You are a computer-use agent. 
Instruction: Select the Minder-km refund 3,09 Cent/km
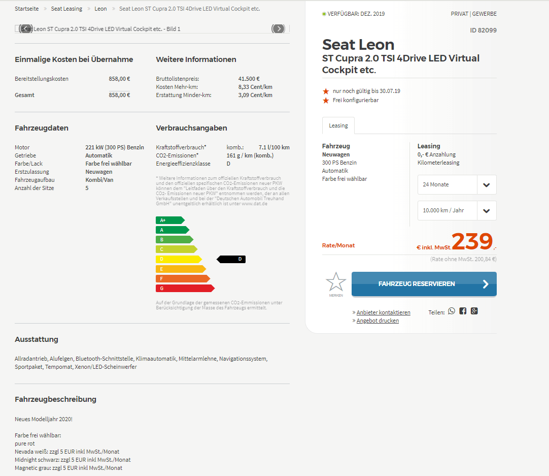[255, 94]
